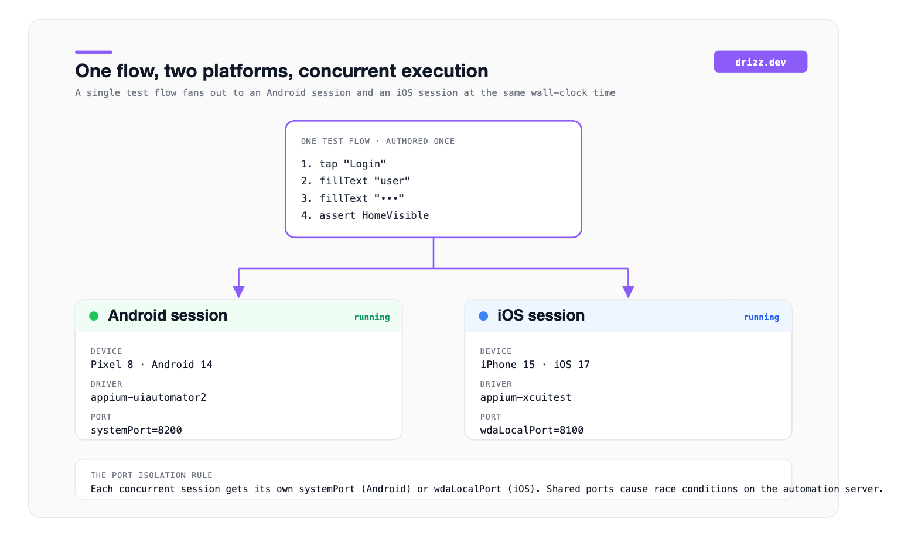Click the 'Android session' card title
This screenshot has height=536, width=901.
(x=168, y=315)
